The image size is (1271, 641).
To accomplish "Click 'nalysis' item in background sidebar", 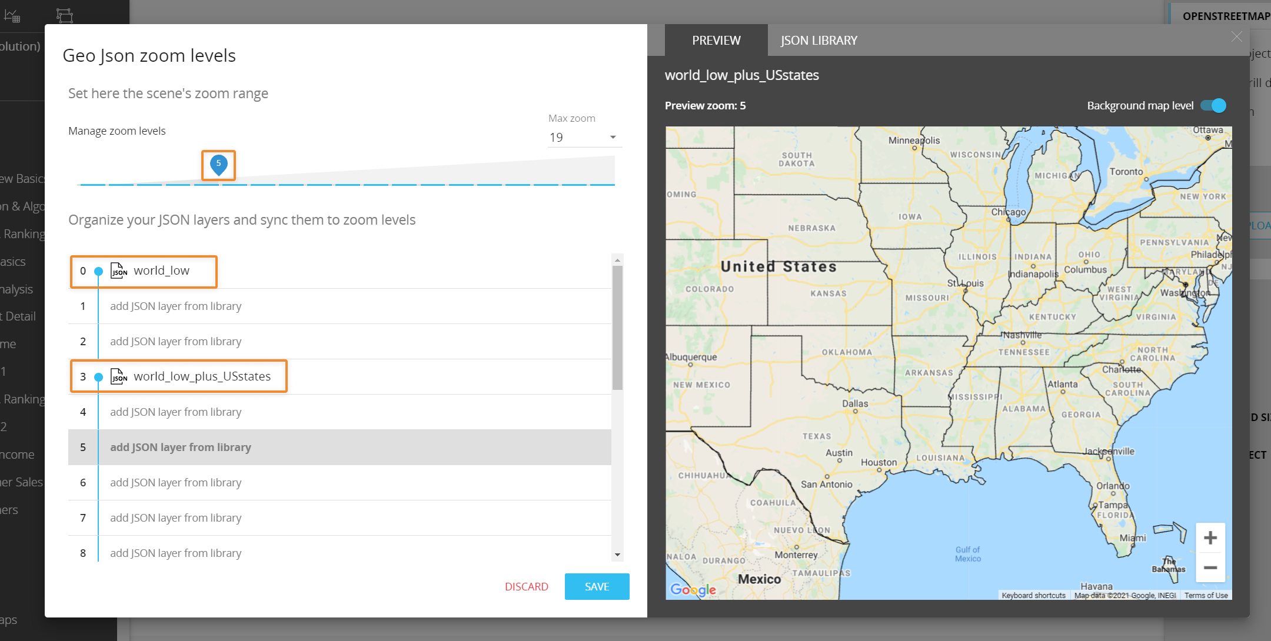I will point(16,289).
